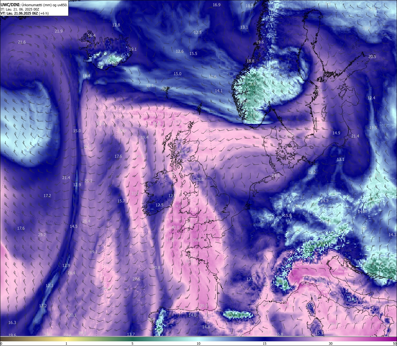Click the 21.6 value label
This screenshot has width=397, height=346.
point(22,42)
